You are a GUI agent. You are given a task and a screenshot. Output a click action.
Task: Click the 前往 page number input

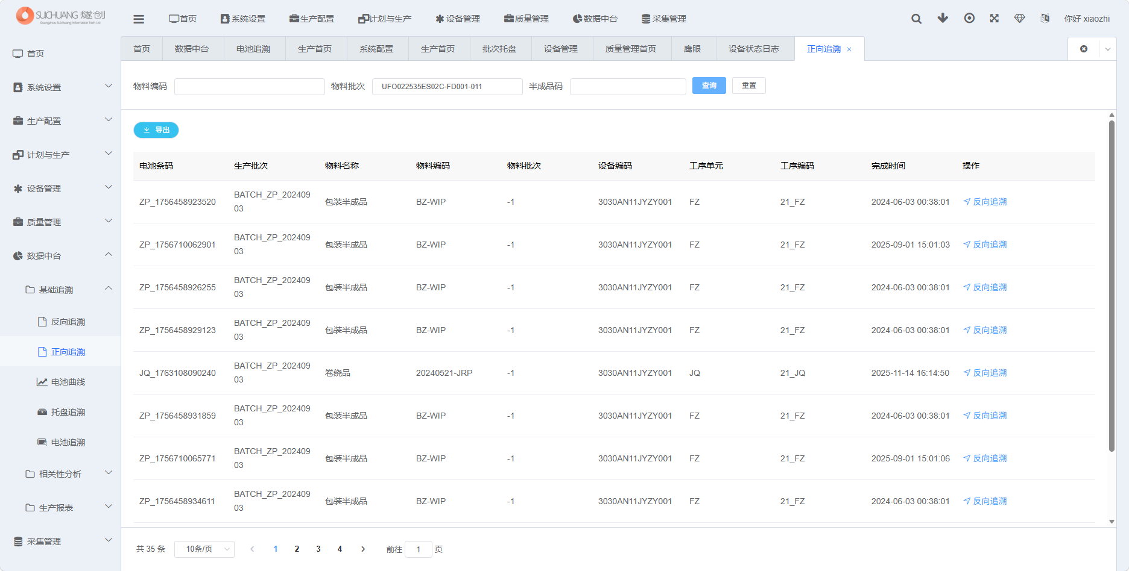[419, 549]
